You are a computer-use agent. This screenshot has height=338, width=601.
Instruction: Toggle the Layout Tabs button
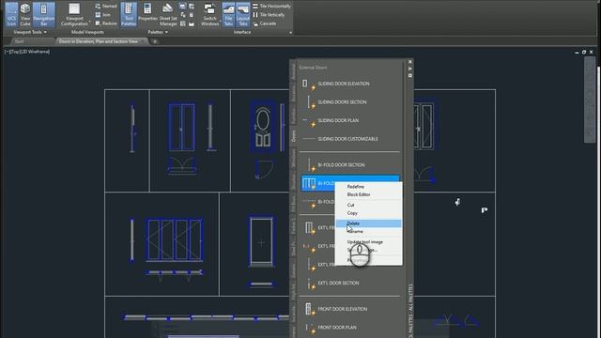(x=243, y=15)
